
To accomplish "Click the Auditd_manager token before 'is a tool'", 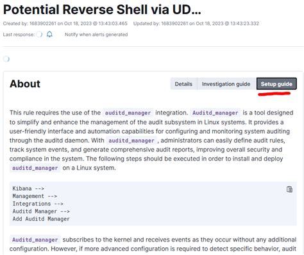I will point(215,113).
